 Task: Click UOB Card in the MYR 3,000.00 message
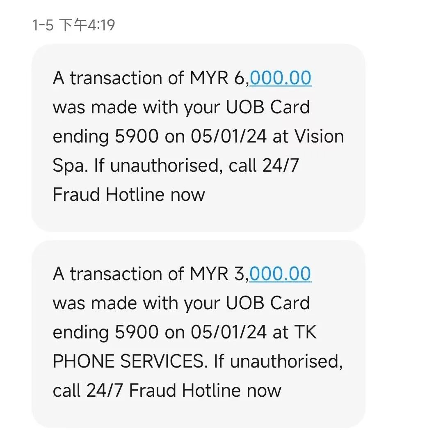click(x=268, y=303)
